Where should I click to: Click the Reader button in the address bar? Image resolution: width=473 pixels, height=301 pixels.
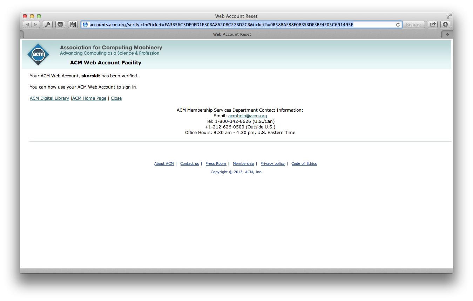pyautogui.click(x=414, y=24)
